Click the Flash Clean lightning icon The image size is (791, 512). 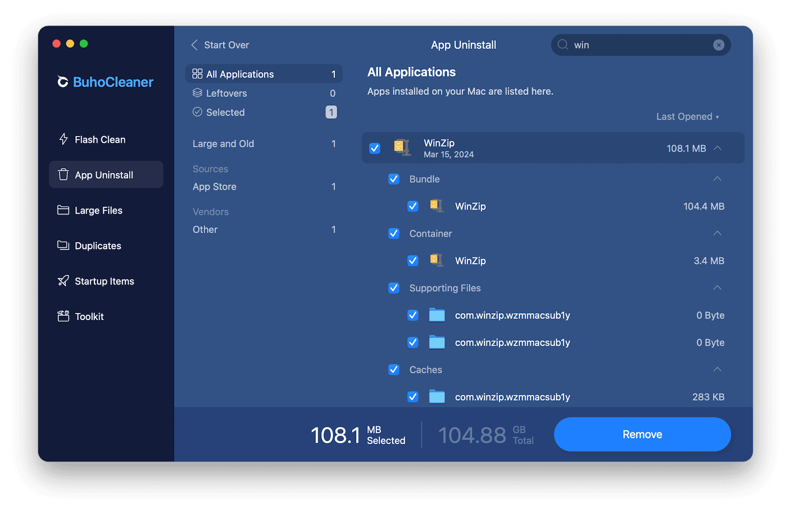coord(63,139)
